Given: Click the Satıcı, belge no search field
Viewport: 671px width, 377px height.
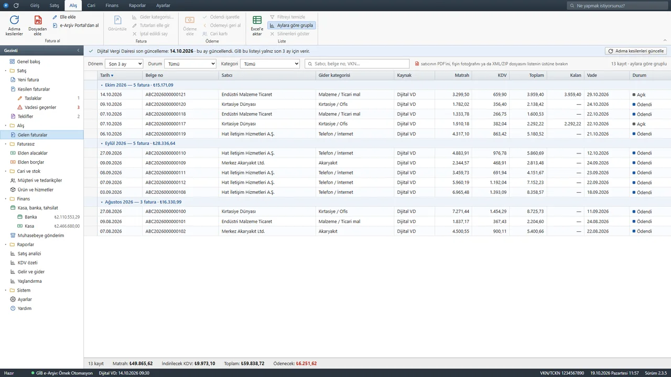Looking at the screenshot, I should pyautogui.click(x=358, y=63).
